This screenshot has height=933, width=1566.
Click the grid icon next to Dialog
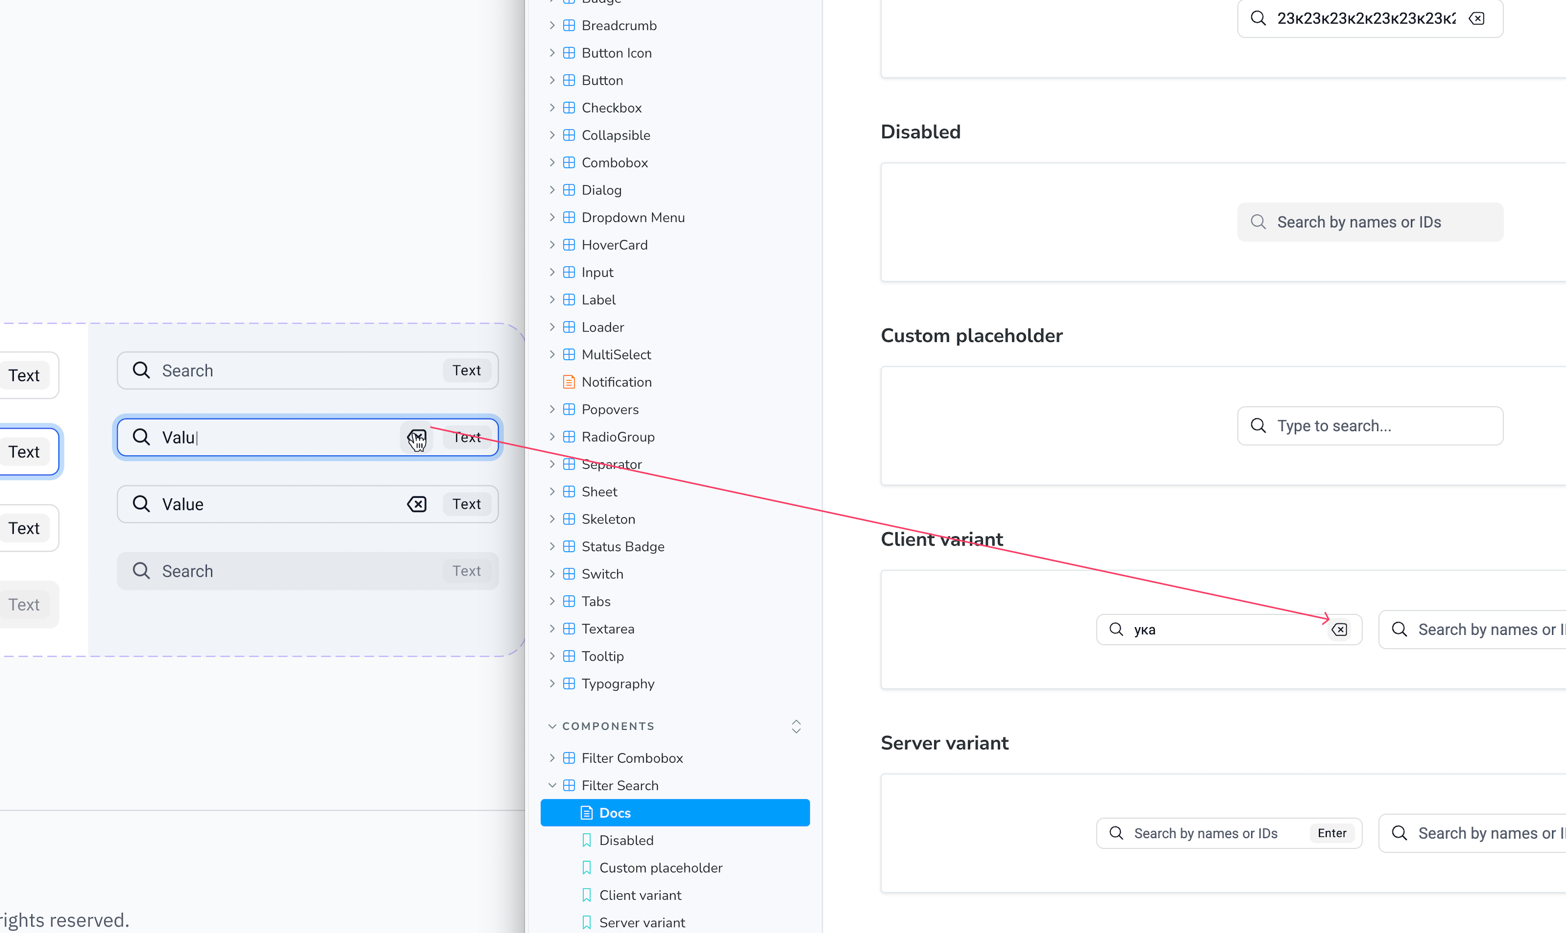tap(568, 190)
